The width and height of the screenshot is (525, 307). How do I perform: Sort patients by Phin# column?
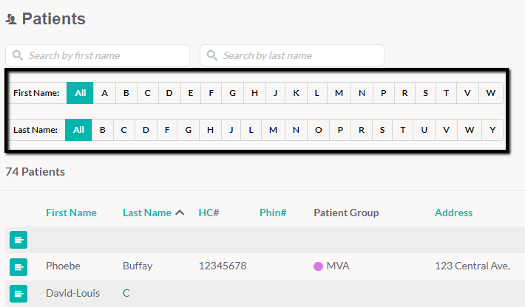[x=273, y=213]
